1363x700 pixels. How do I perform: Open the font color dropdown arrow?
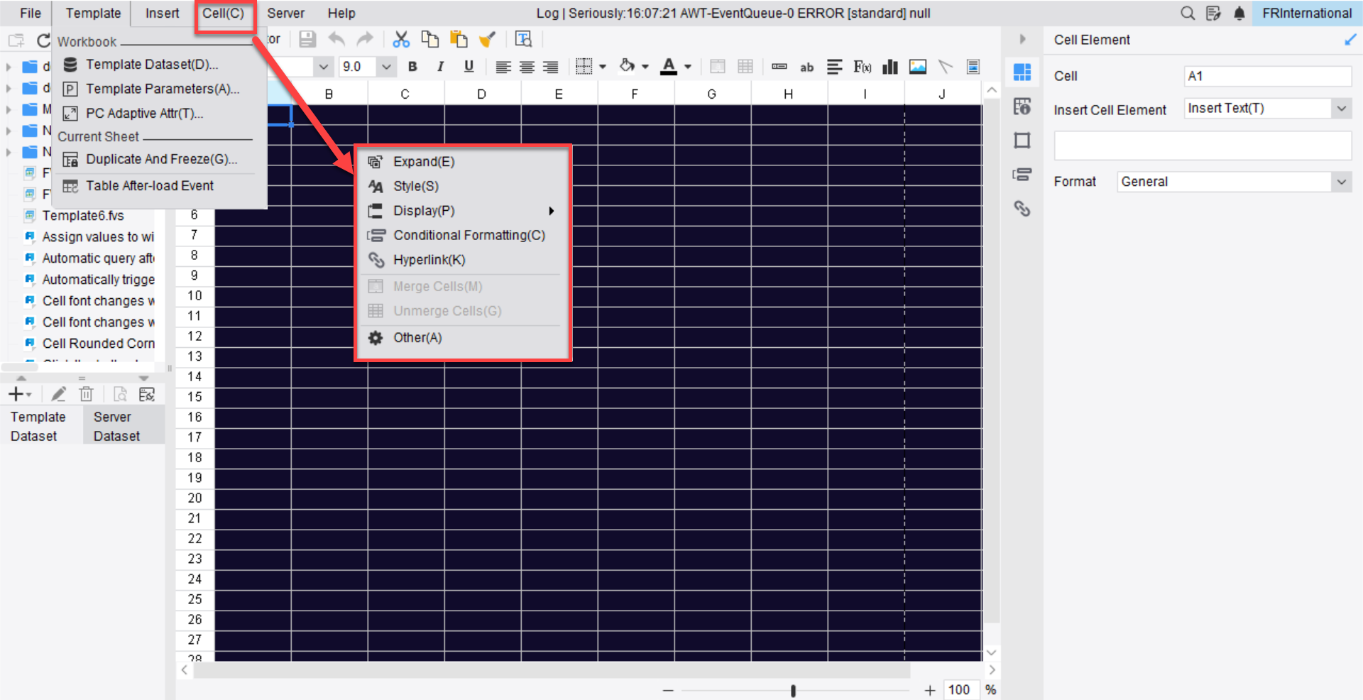coord(688,67)
